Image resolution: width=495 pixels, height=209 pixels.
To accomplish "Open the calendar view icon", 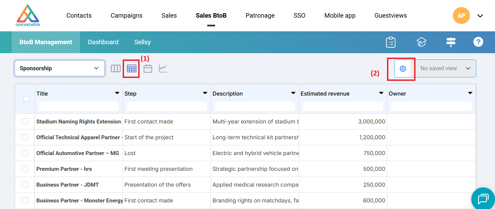I will tap(148, 68).
